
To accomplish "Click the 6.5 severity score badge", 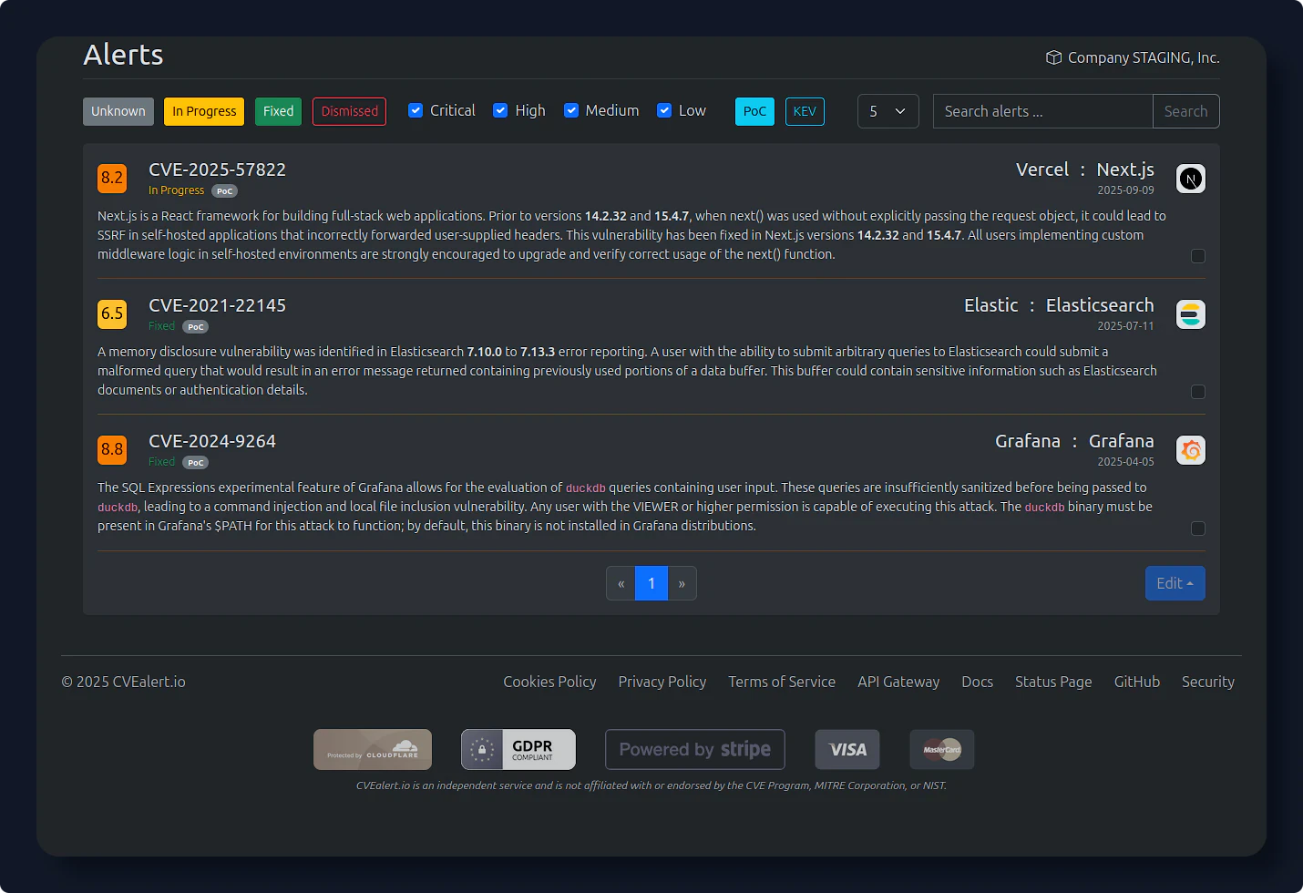I will [112, 314].
